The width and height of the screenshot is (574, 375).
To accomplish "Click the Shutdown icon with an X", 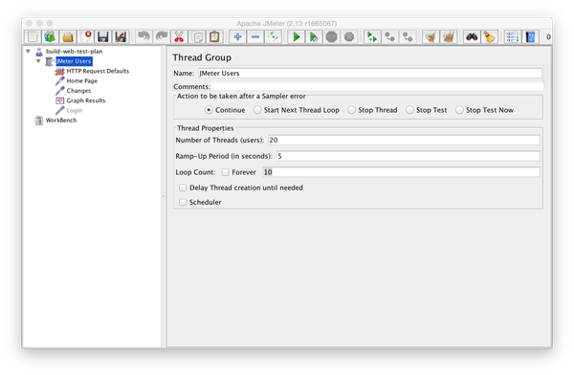I will (x=349, y=37).
